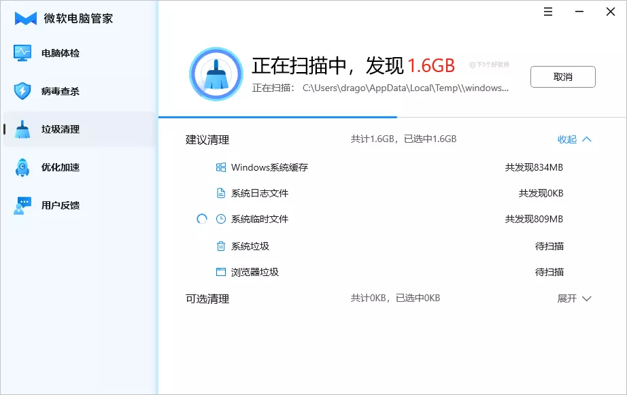Cancel the scan with 取消 button
The image size is (627, 395).
(x=562, y=77)
